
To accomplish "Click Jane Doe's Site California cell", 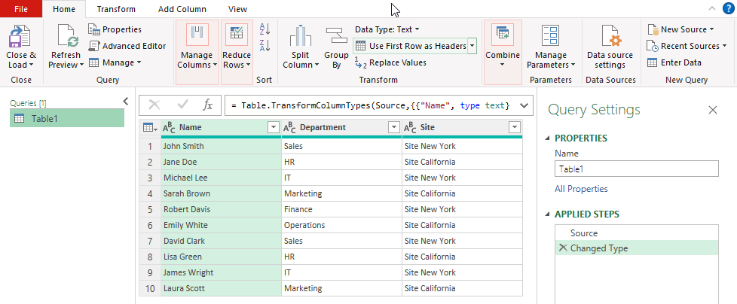I will click(x=463, y=162).
